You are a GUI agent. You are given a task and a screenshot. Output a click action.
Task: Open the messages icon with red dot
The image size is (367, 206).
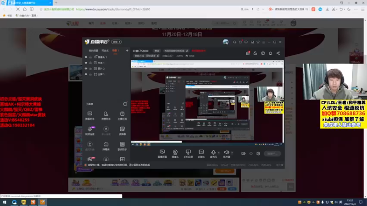pos(240,42)
